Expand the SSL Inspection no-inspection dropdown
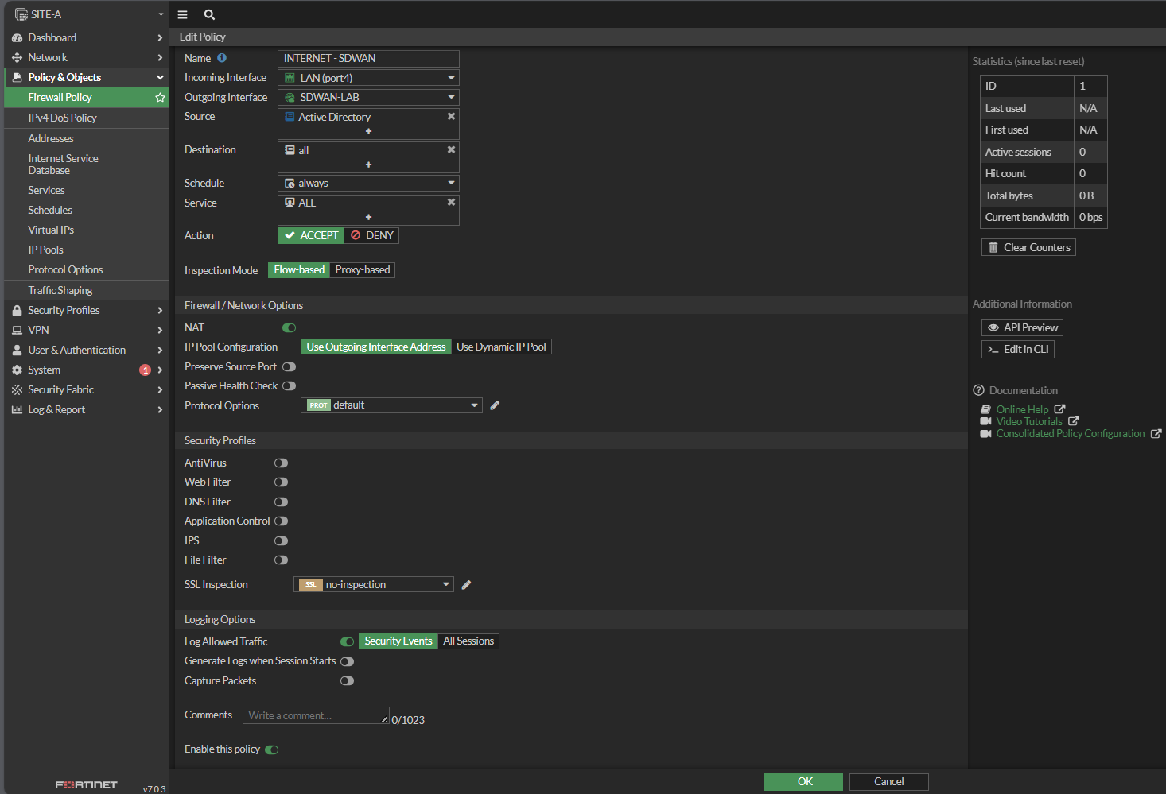This screenshot has height=794, width=1166. pyautogui.click(x=374, y=584)
